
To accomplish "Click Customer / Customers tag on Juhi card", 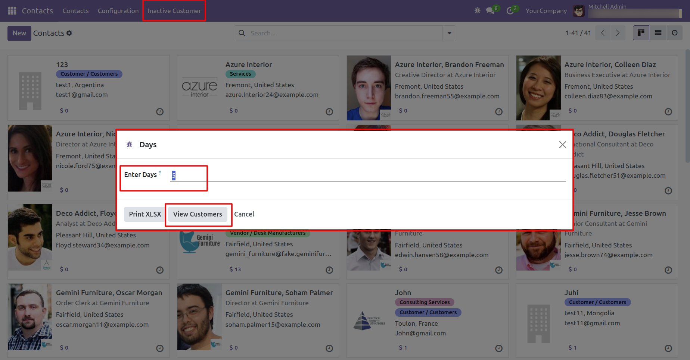I will [x=597, y=302].
